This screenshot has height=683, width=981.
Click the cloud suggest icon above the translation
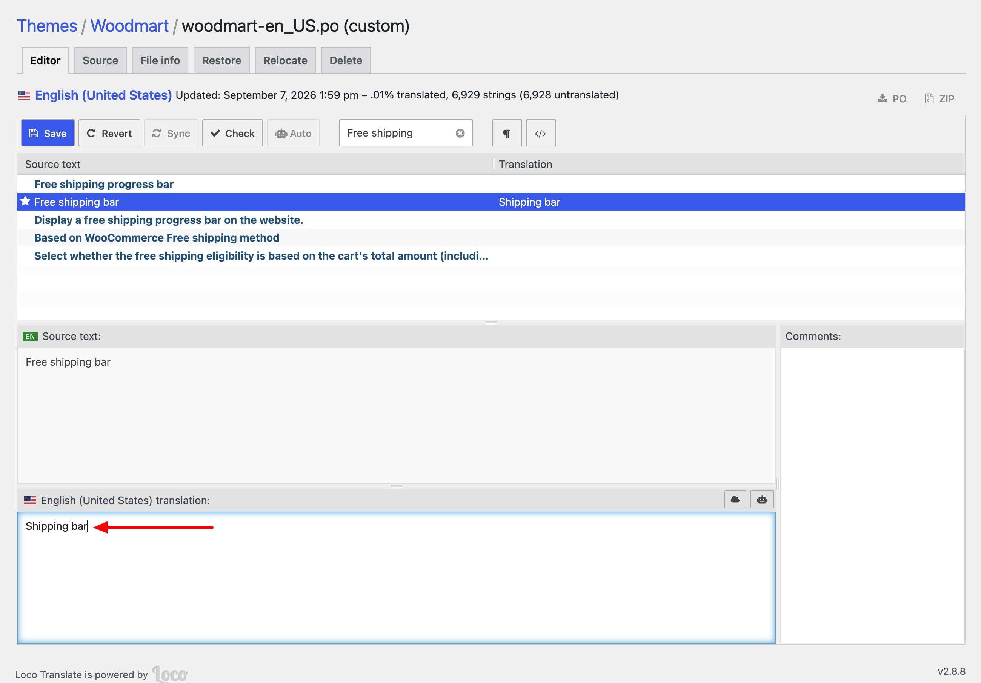click(x=735, y=499)
